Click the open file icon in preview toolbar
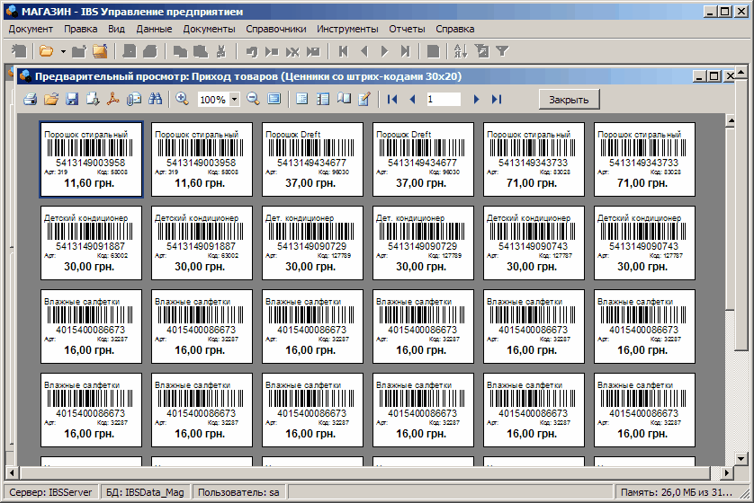This screenshot has width=754, height=503. [x=51, y=99]
